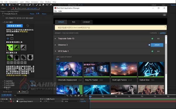
Task: Click the green sponge matte correction tool
Action: coord(10,57)
